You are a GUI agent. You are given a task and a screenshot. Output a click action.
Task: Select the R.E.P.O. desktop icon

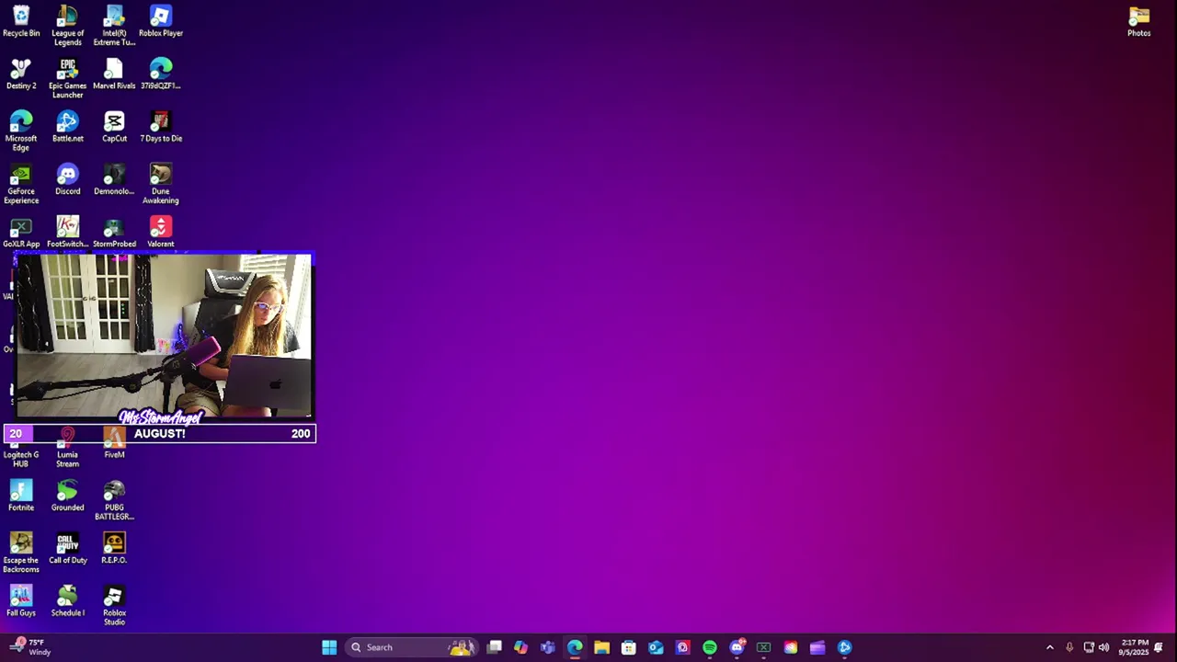(114, 549)
